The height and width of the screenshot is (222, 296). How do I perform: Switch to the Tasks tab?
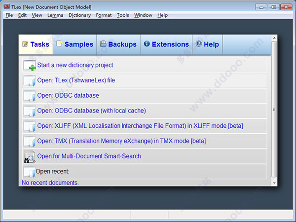coord(36,44)
